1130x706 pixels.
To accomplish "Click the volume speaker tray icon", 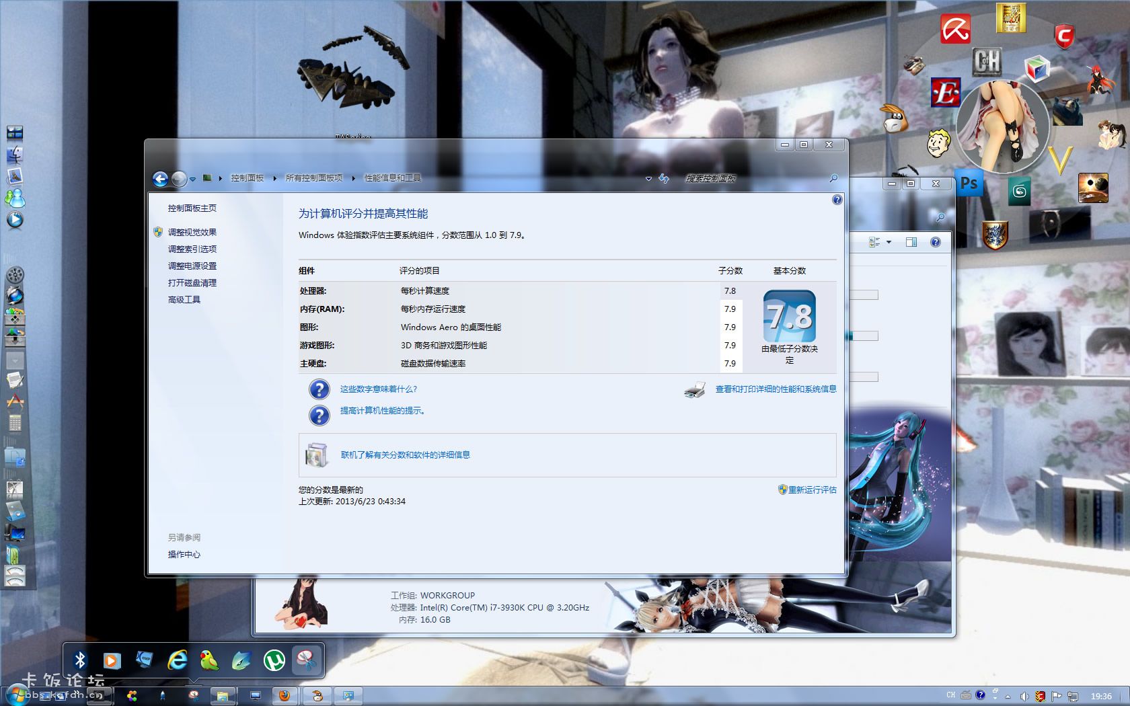I will coord(1024,696).
